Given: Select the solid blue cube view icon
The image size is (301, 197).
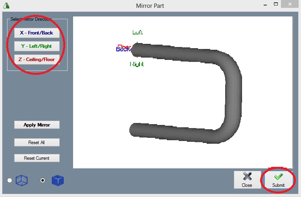Looking at the screenshot, I should tap(57, 181).
